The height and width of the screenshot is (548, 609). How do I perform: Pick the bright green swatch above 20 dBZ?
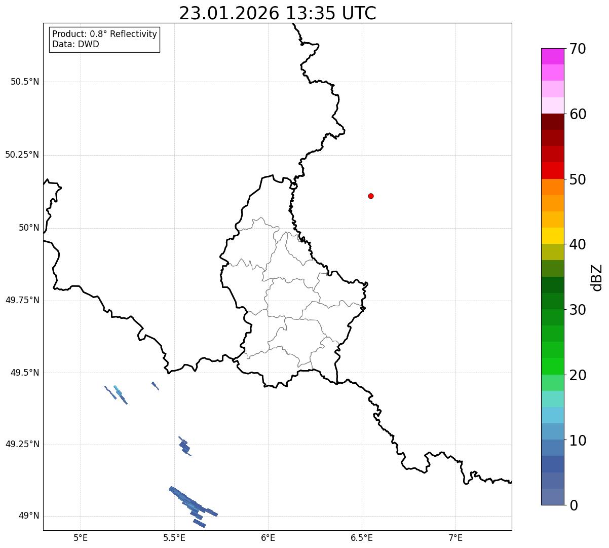pyautogui.click(x=552, y=367)
